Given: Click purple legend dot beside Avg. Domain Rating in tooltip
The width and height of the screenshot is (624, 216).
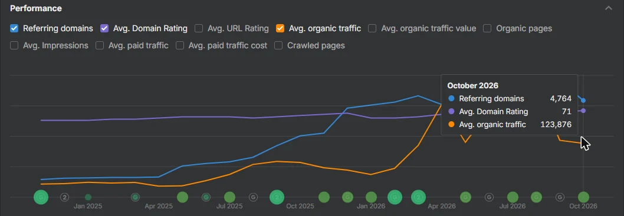Looking at the screenshot, I should (451, 112).
